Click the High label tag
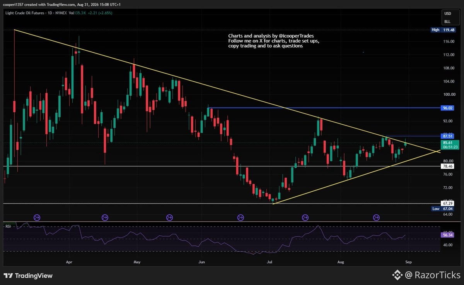Screen dimensions: 464x285 pyautogui.click(x=436, y=29)
